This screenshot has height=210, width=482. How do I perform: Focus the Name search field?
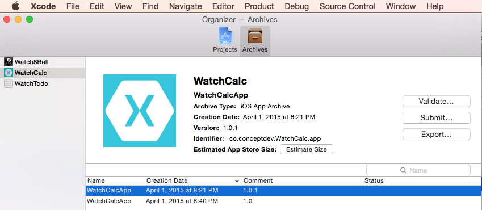418,170
